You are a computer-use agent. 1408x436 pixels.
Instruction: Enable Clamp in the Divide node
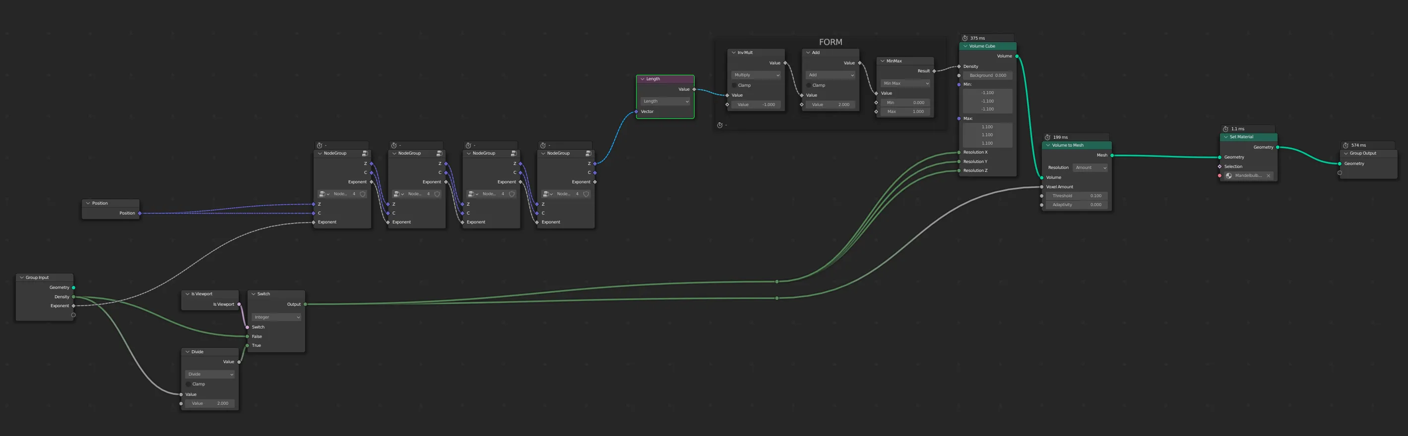[x=189, y=384]
